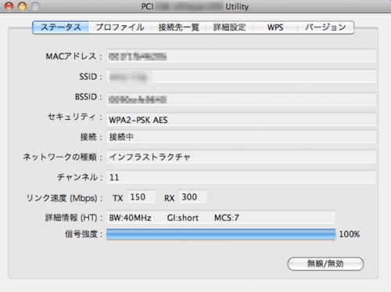Open the プロファイル tab
The height and width of the screenshot is (292, 391).
point(120,27)
